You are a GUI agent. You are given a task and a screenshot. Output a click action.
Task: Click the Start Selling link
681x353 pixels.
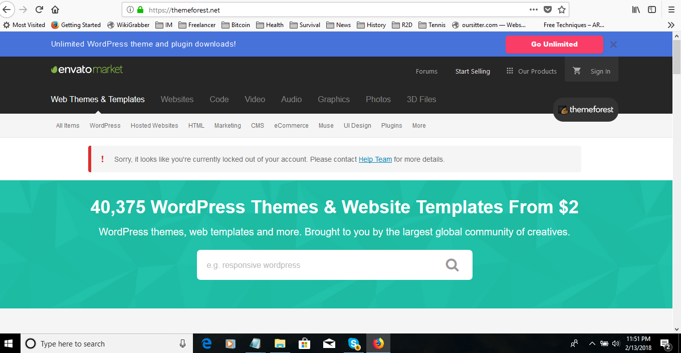point(473,71)
